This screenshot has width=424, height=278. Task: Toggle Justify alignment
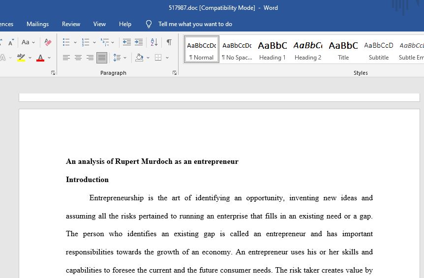point(102,58)
